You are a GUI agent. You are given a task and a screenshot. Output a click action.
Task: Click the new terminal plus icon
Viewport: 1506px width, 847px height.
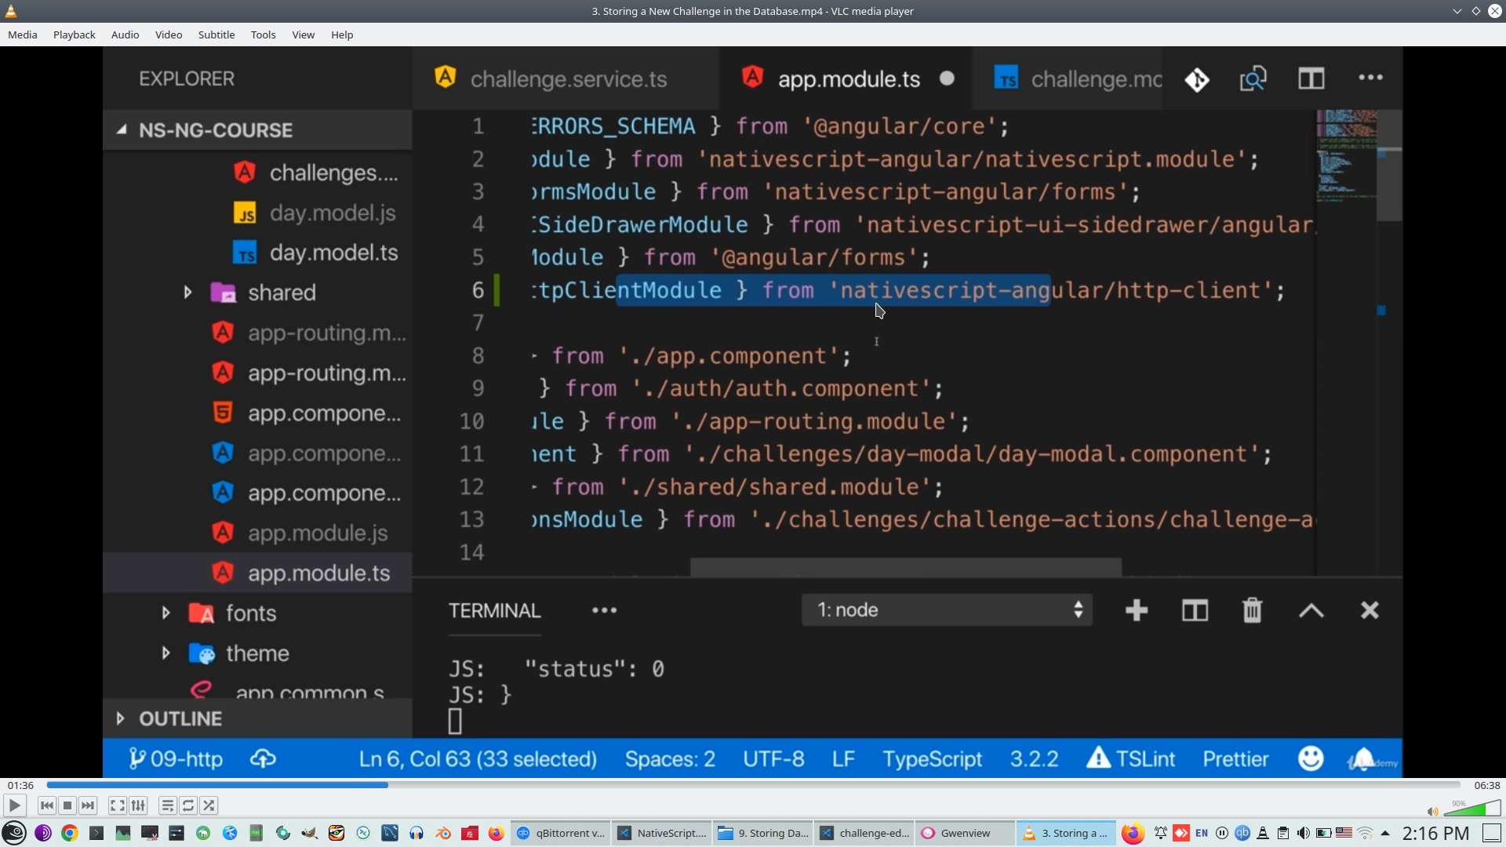coord(1137,610)
